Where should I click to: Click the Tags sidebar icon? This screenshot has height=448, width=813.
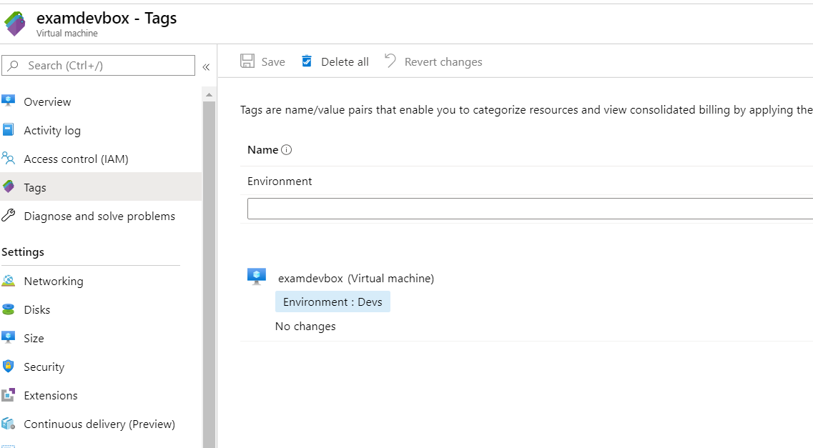pyautogui.click(x=9, y=186)
